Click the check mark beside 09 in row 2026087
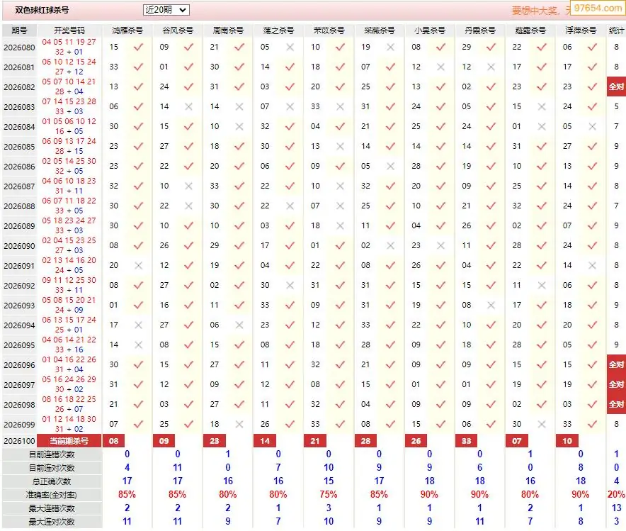The height and width of the screenshot is (531, 626). (x=491, y=186)
